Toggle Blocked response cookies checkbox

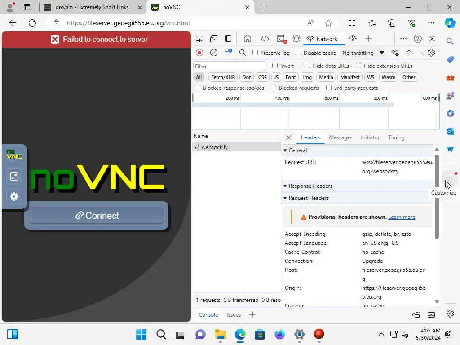(x=198, y=88)
